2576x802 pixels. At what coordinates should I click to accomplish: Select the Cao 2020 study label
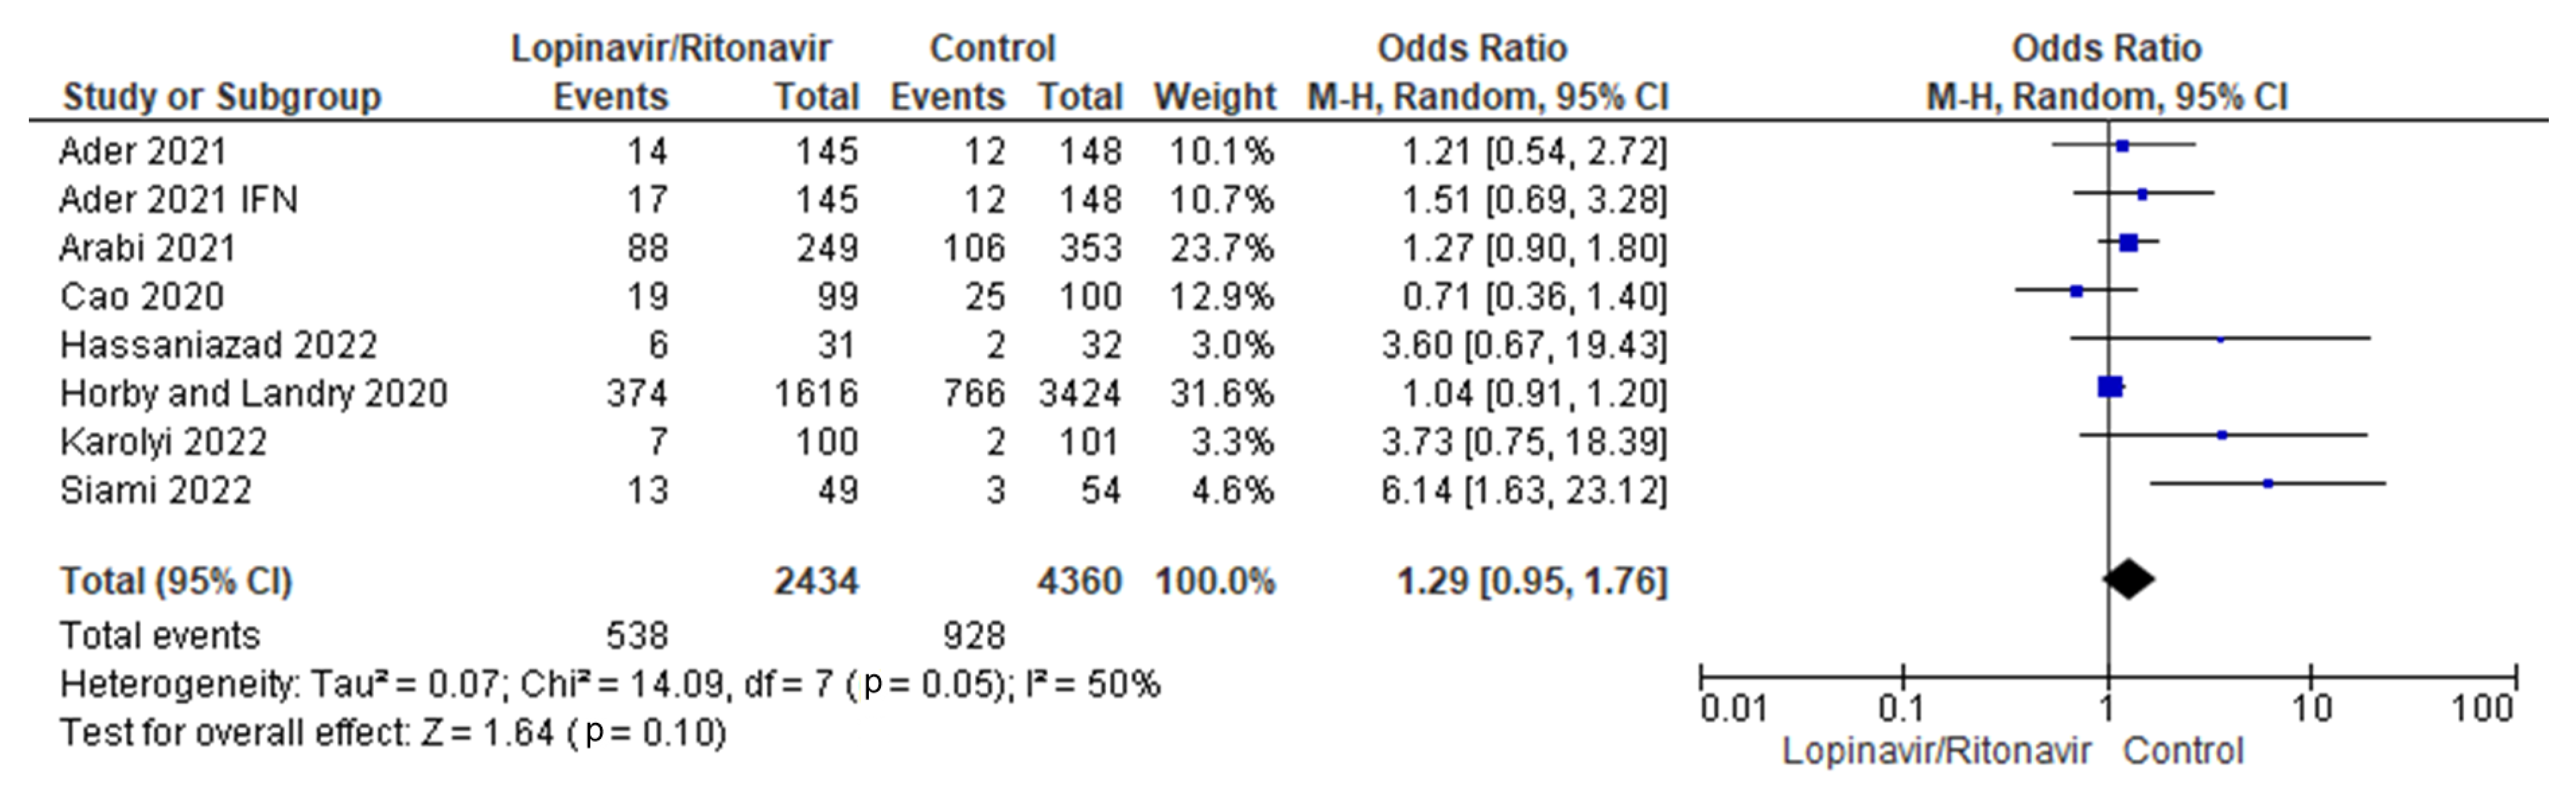[x=142, y=297]
